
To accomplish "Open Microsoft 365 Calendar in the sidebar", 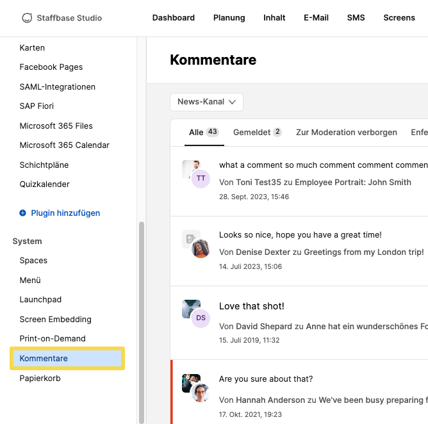I will tap(65, 145).
